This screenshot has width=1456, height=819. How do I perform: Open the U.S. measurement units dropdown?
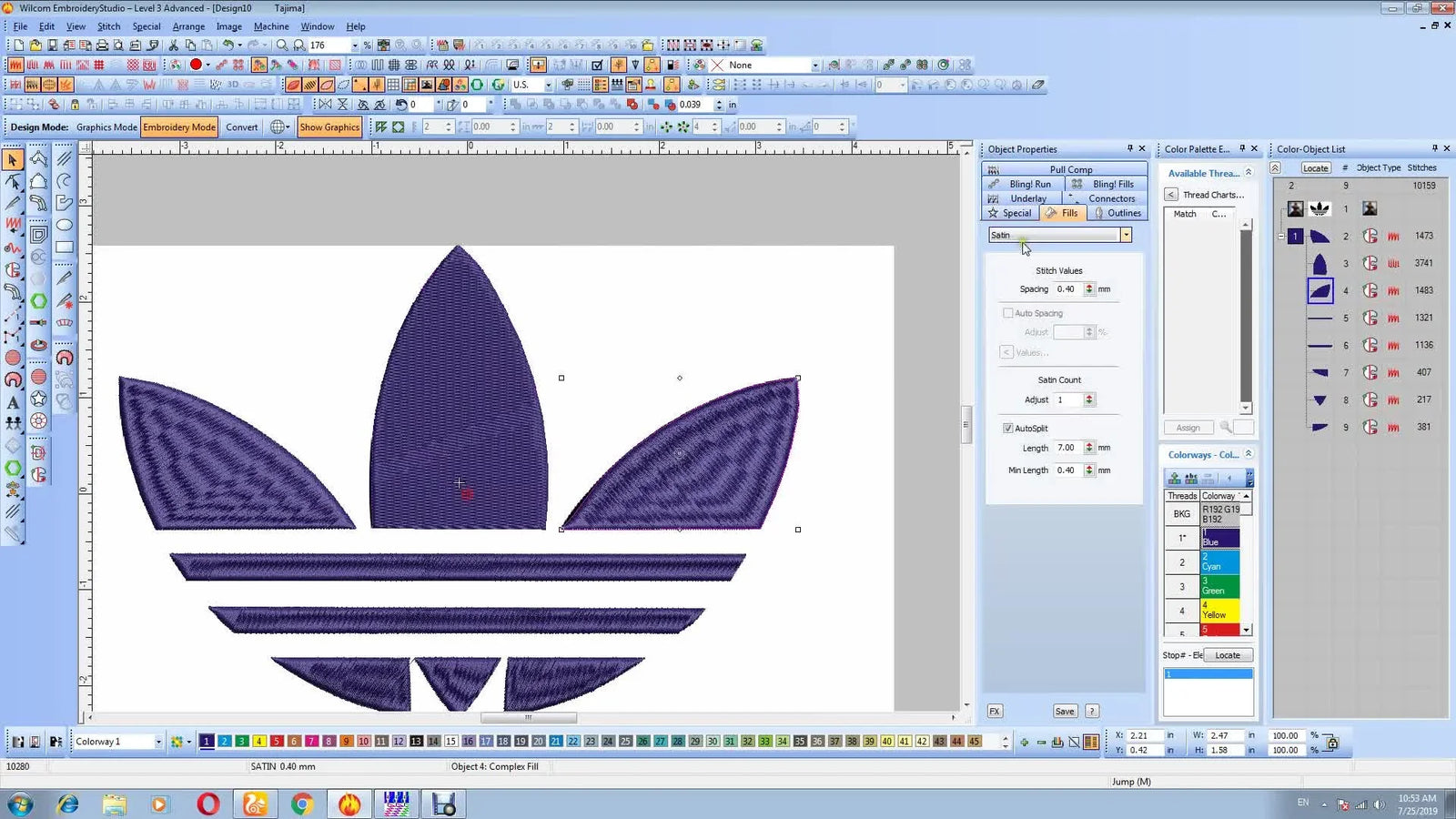[x=548, y=85]
